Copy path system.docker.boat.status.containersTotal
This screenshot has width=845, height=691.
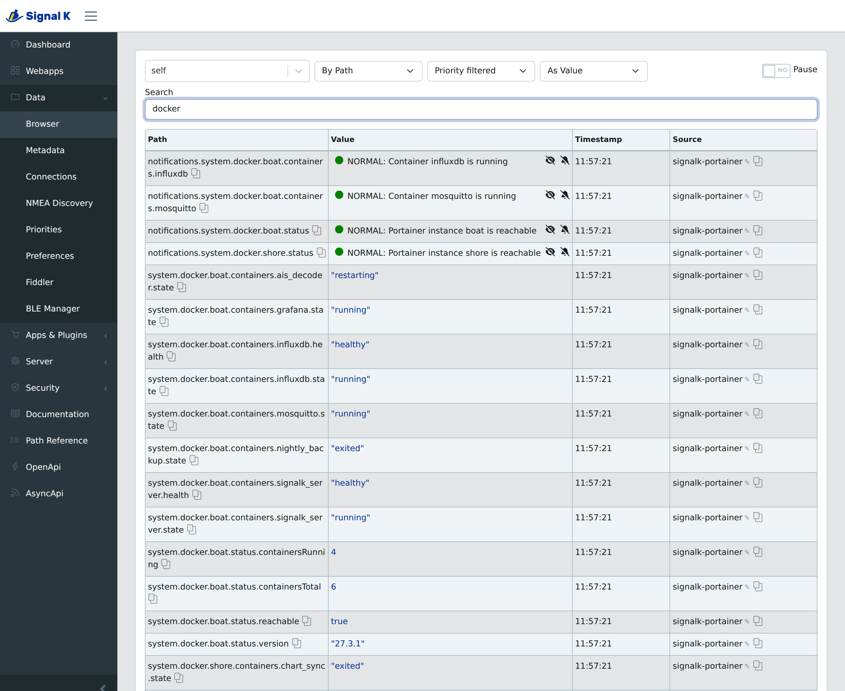tap(153, 599)
